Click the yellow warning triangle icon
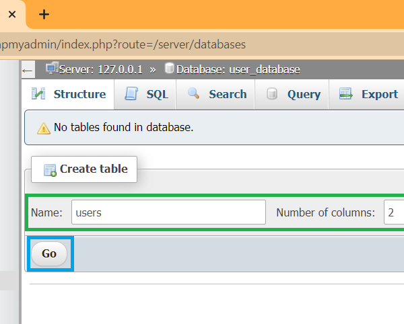404x324 pixels. [x=43, y=128]
